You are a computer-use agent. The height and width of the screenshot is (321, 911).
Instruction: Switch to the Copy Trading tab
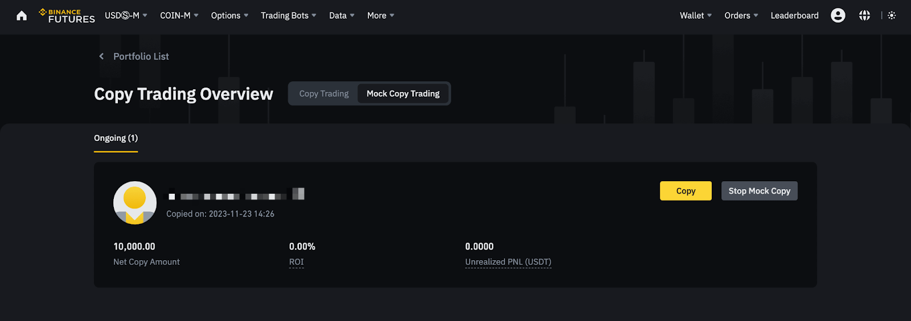click(x=324, y=94)
